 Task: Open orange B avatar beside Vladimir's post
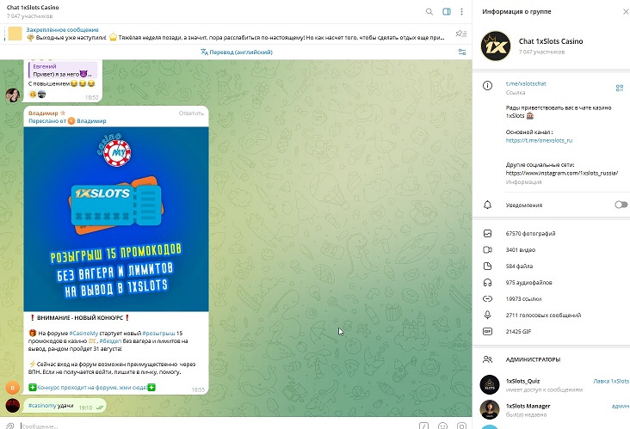12,388
